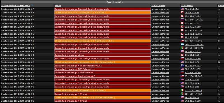Click flag icon next to 69.183.7.191
224x103 pixels.
tap(182, 80)
